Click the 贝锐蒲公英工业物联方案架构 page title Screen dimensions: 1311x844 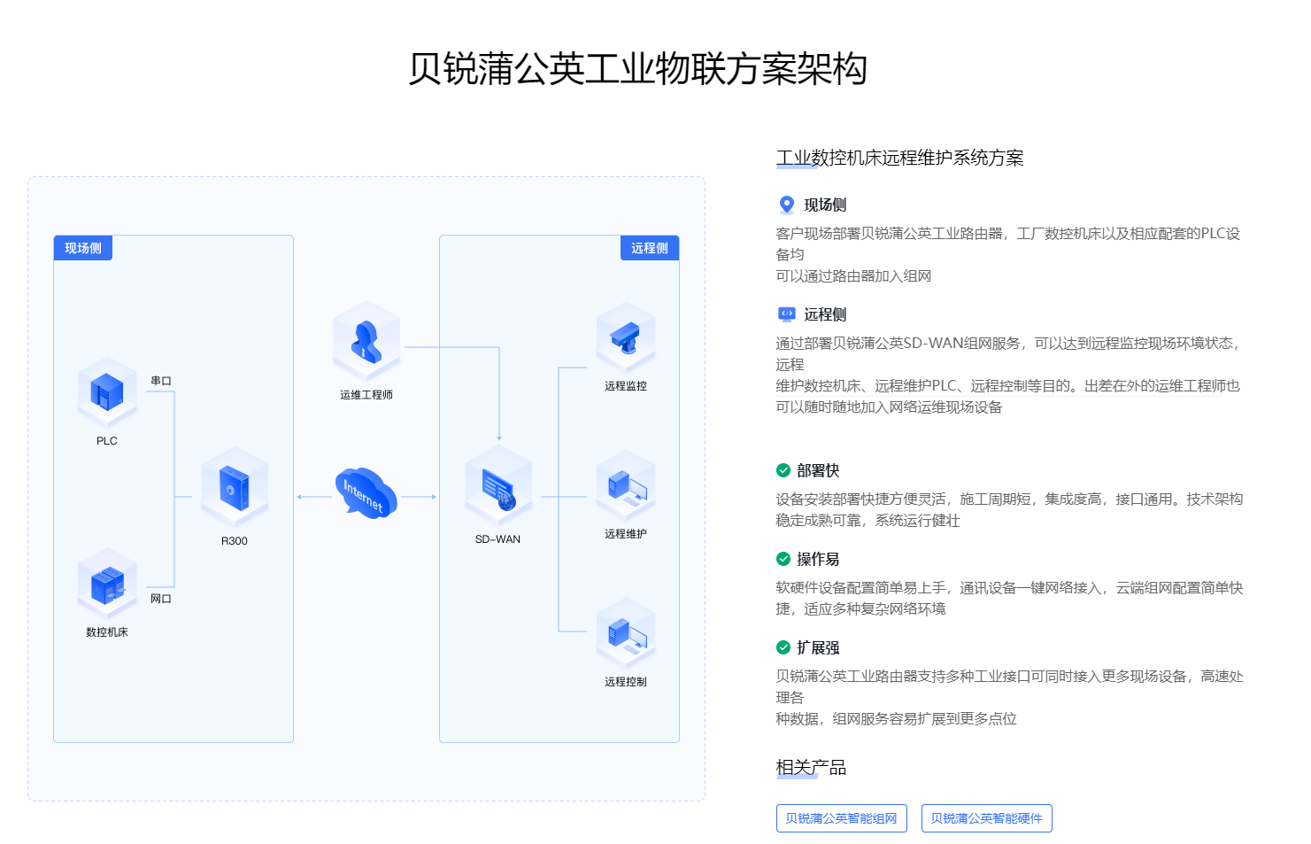[637, 69]
